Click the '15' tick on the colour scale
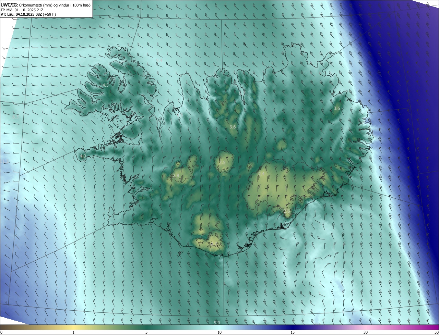Screen dimensions: 439x335 [293, 332]
